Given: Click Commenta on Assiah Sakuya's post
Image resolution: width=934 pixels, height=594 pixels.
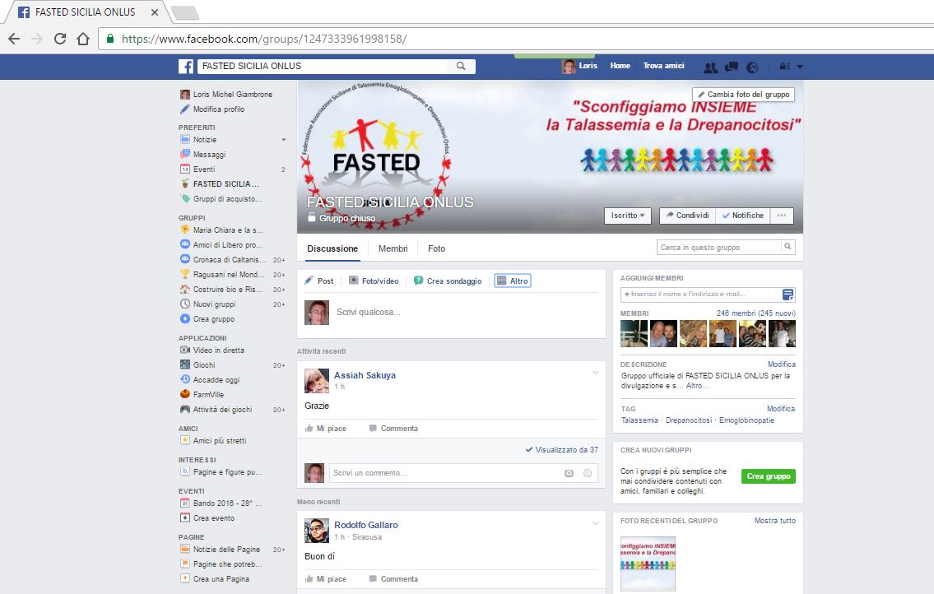Looking at the screenshot, I should point(393,429).
